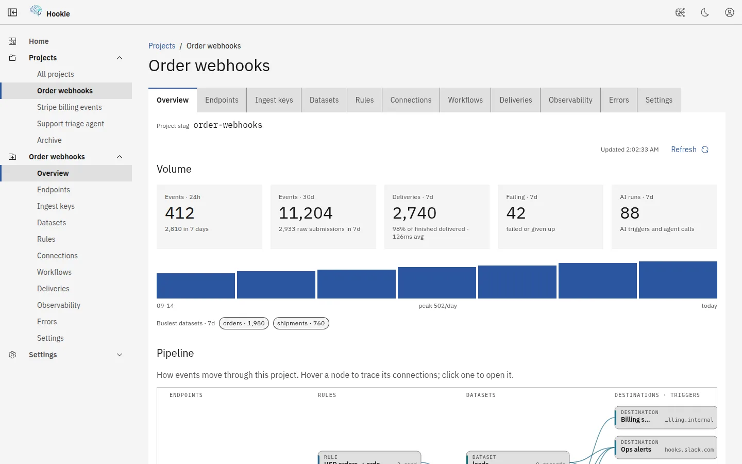
Task: Click the Projects breadcrumb link
Action: point(162,46)
